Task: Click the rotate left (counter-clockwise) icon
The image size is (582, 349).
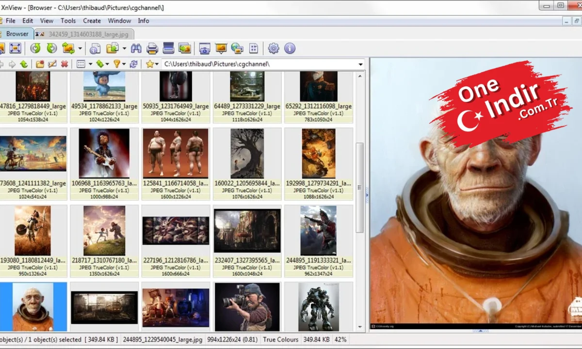Action: [35, 48]
